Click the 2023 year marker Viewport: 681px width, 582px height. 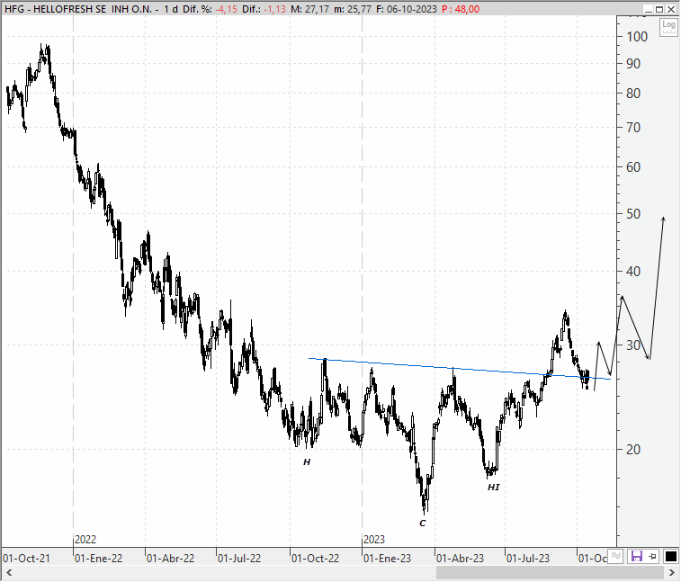(x=374, y=540)
